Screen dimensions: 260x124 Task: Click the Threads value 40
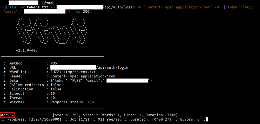tap(53, 98)
